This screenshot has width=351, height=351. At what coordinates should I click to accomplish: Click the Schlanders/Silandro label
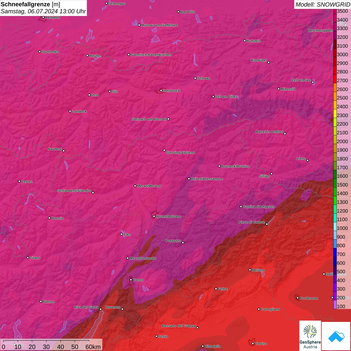point(74,191)
